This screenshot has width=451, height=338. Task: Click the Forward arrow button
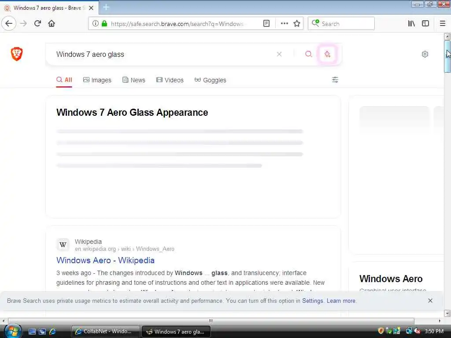pos(24,23)
